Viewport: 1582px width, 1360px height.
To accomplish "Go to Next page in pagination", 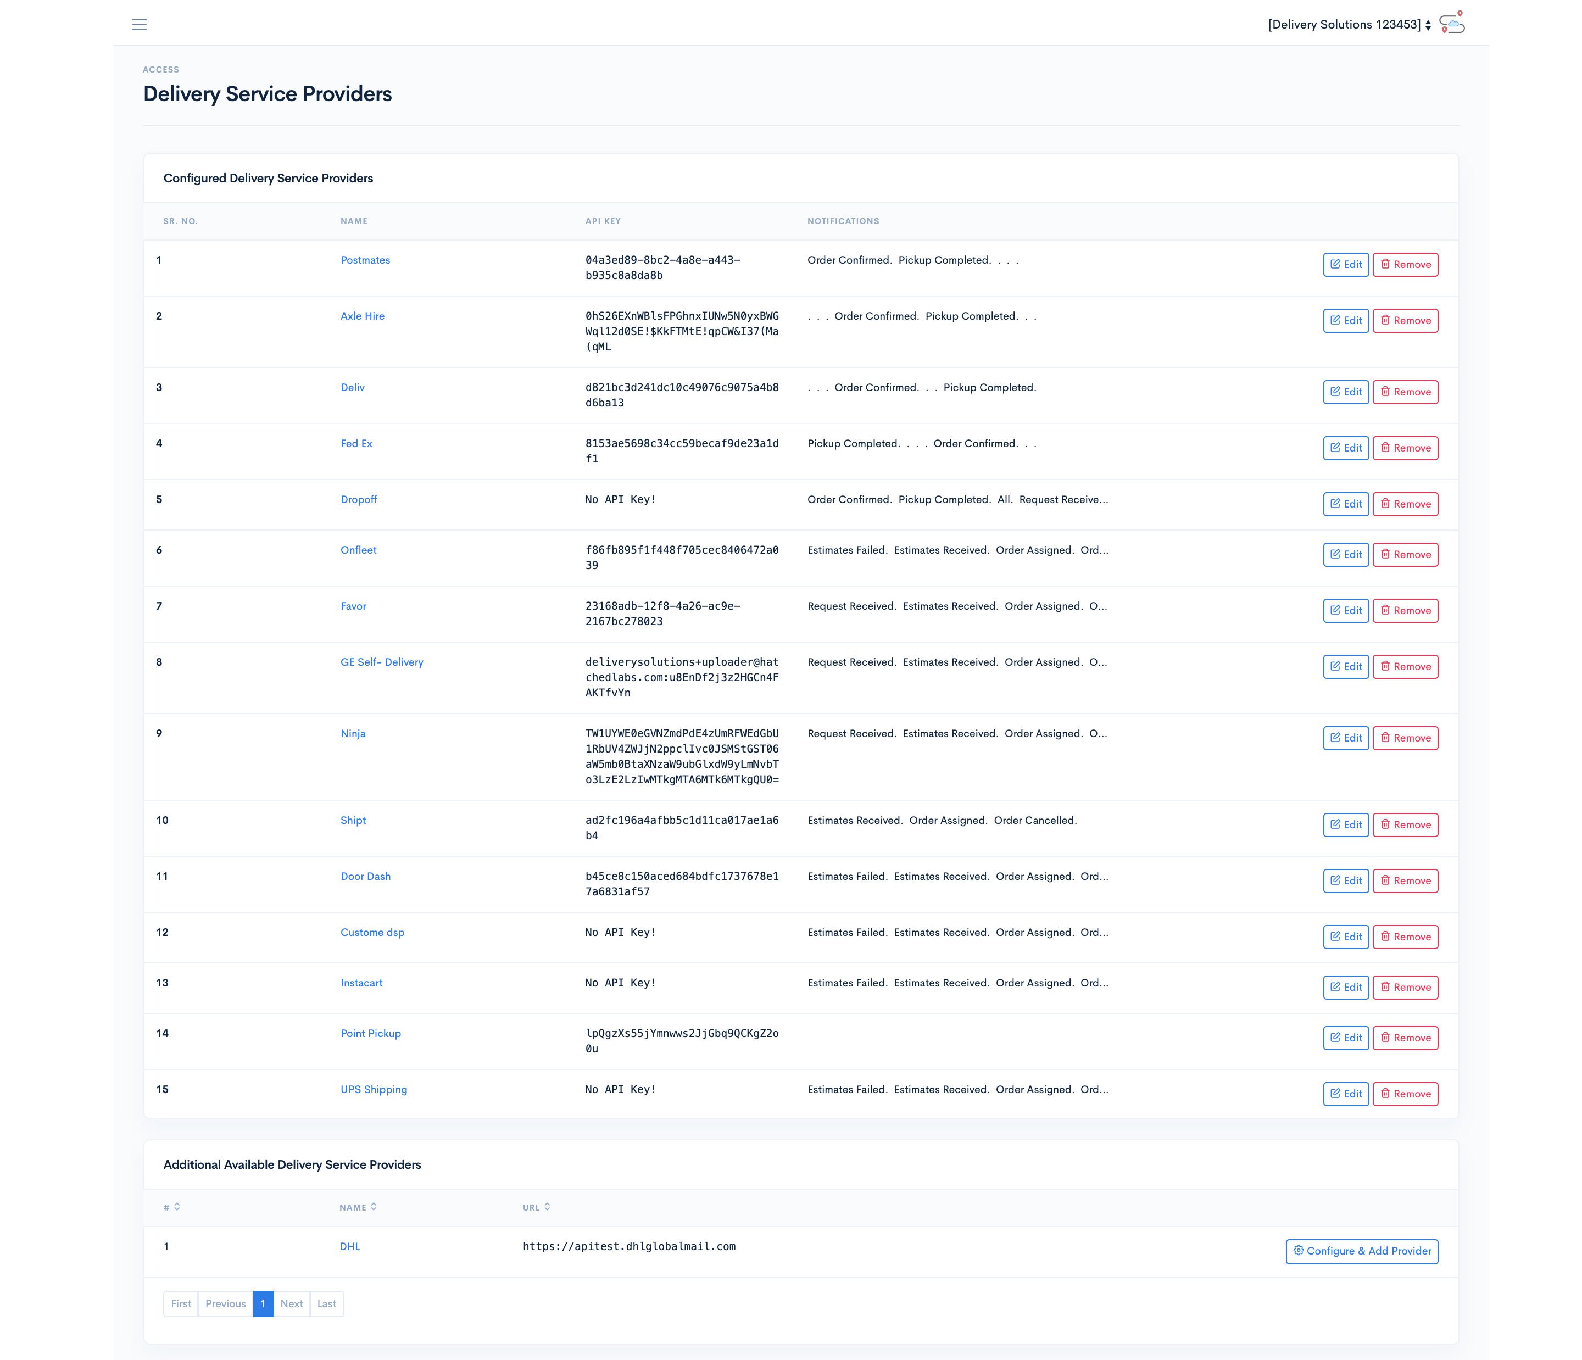I will pyautogui.click(x=292, y=1305).
